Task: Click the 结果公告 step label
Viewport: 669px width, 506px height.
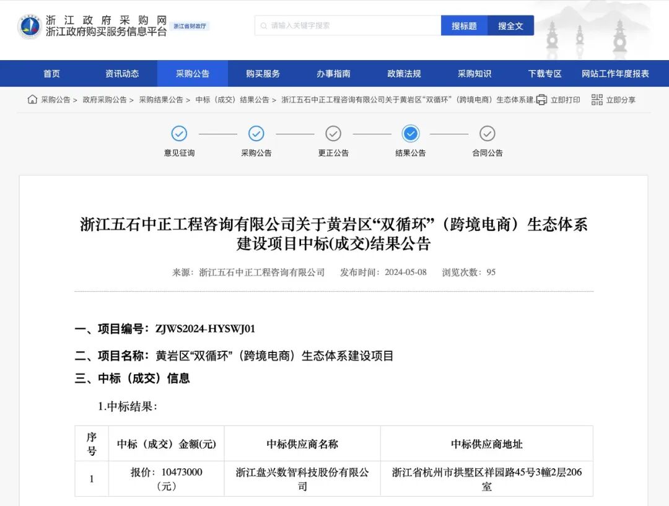Action: point(411,153)
